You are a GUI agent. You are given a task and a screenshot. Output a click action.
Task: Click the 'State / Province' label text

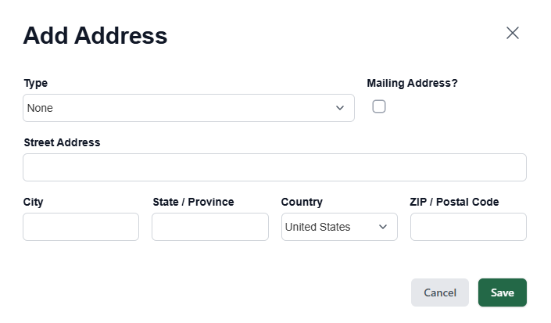[193, 202]
